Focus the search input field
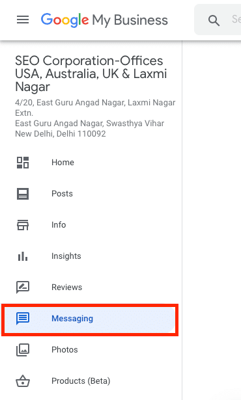This screenshot has width=241, height=400. pyautogui.click(x=218, y=20)
